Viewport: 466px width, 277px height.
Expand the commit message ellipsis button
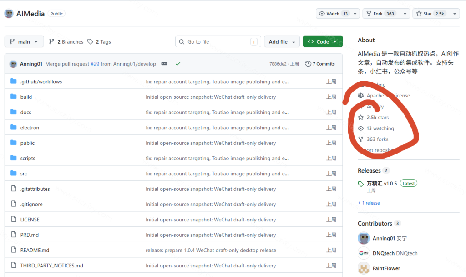click(x=164, y=64)
